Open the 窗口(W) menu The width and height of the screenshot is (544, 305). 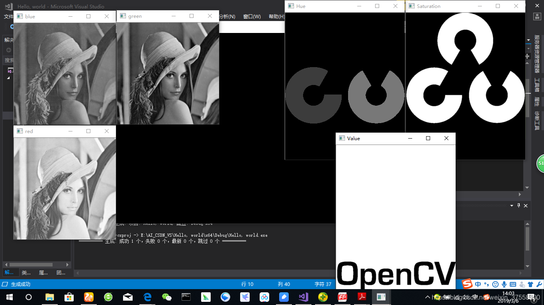pos(252,17)
